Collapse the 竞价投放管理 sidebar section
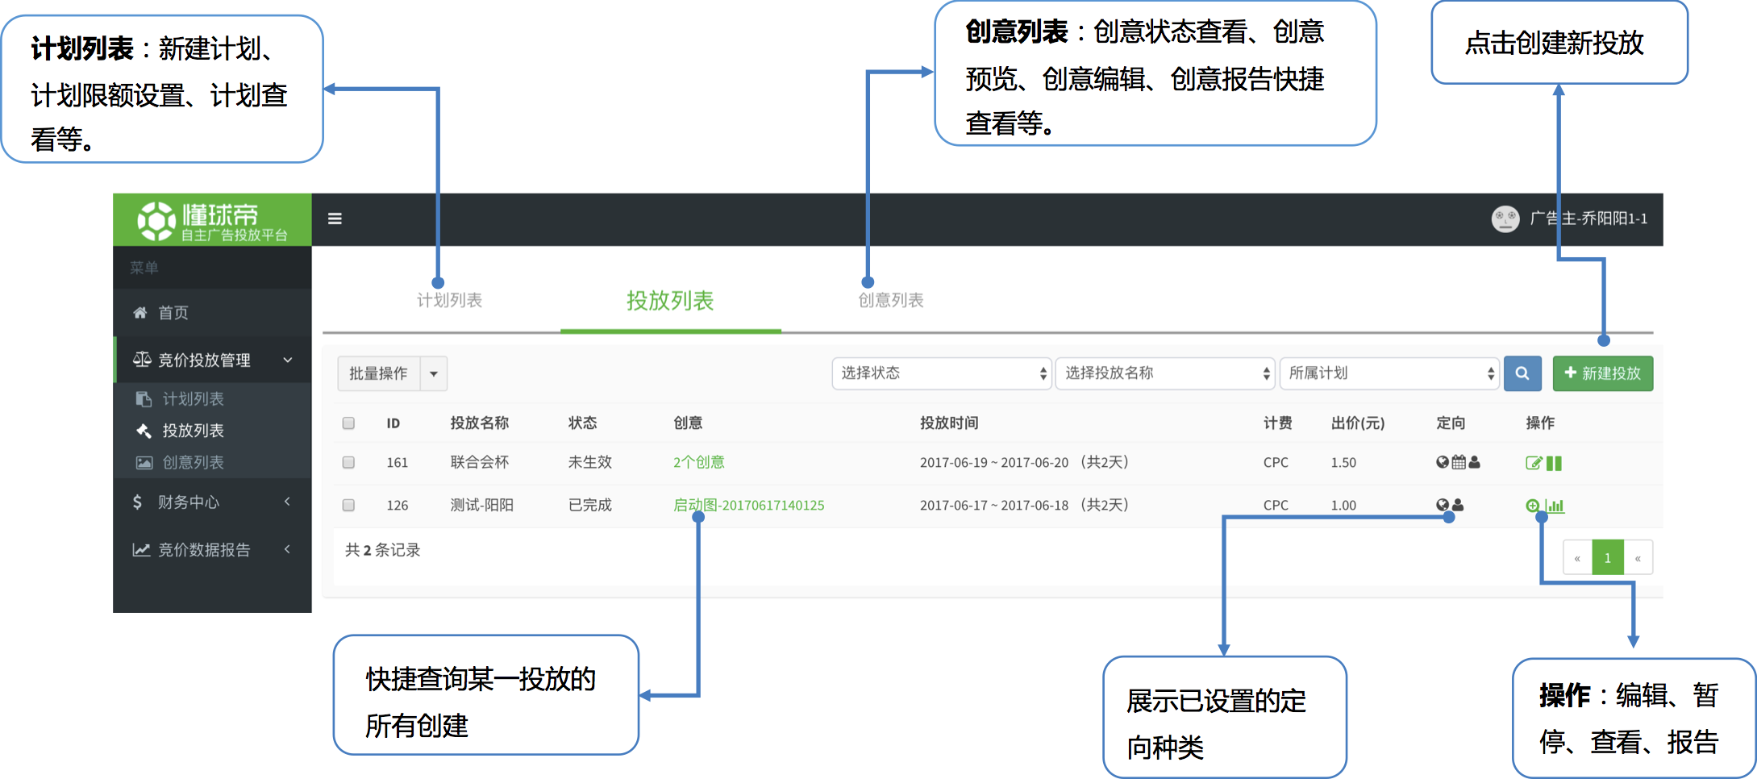Viewport: 1757px width, 779px height. tap(212, 360)
